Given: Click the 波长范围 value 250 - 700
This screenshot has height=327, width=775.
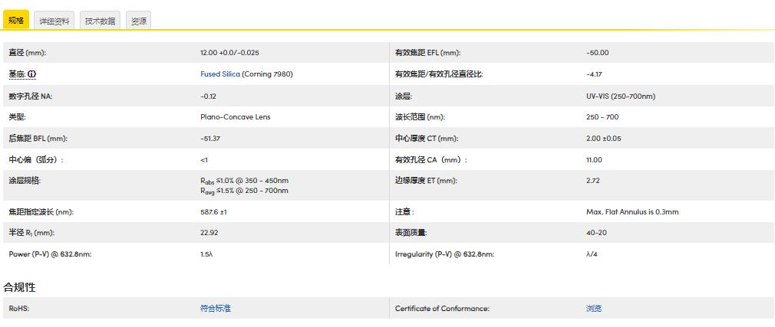Looking at the screenshot, I should [x=602, y=117].
